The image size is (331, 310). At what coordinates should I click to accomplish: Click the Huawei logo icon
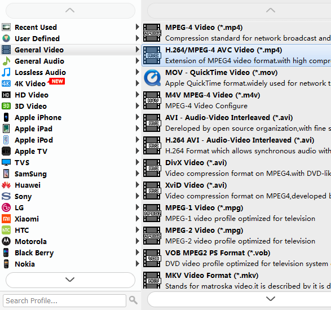point(6,185)
